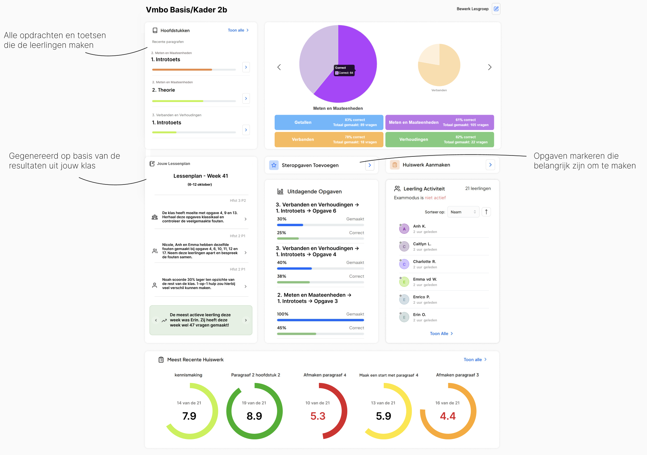
Task: Go to next chart with right arrow
Action: click(x=489, y=67)
